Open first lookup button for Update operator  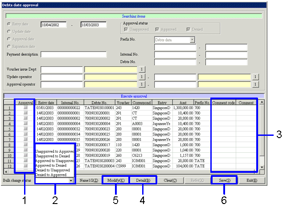142,77
